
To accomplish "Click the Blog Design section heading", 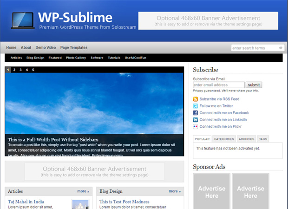I will (111, 191).
